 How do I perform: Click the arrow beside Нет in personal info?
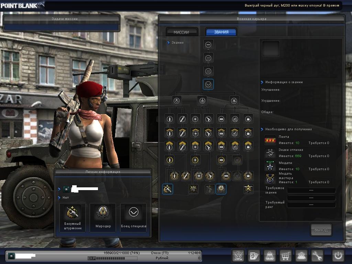[x=59, y=198]
